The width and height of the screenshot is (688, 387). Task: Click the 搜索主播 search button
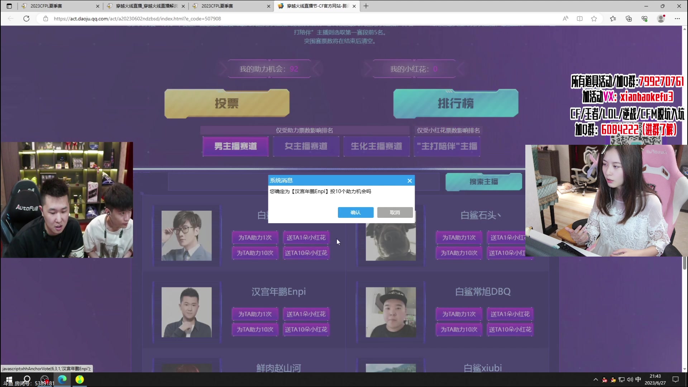pyautogui.click(x=484, y=182)
